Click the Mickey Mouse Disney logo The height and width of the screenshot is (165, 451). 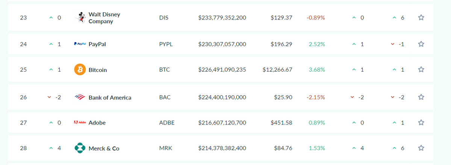80,18
